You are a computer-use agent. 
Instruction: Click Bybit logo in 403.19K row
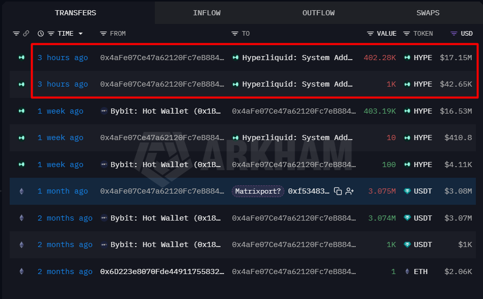click(104, 111)
